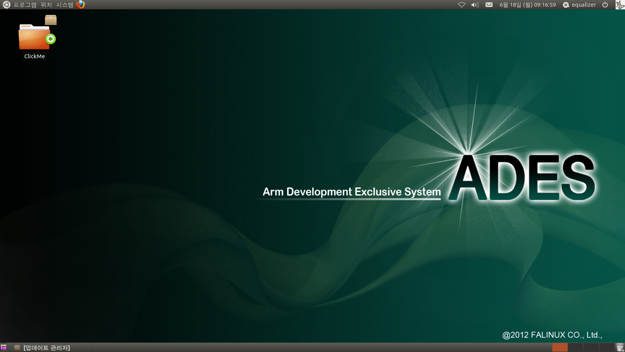
Task: Click the Ubuntu logo icon in the top panel
Action: pyautogui.click(x=6, y=5)
